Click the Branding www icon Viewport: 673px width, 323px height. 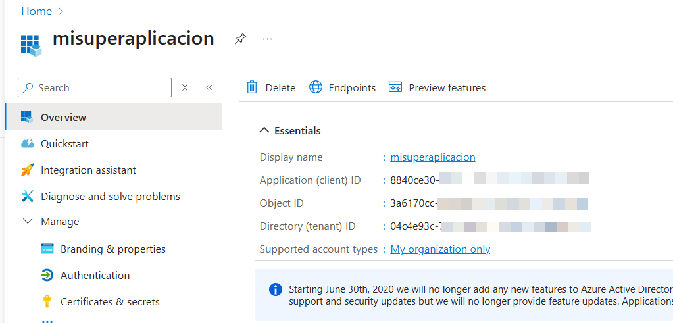47,249
